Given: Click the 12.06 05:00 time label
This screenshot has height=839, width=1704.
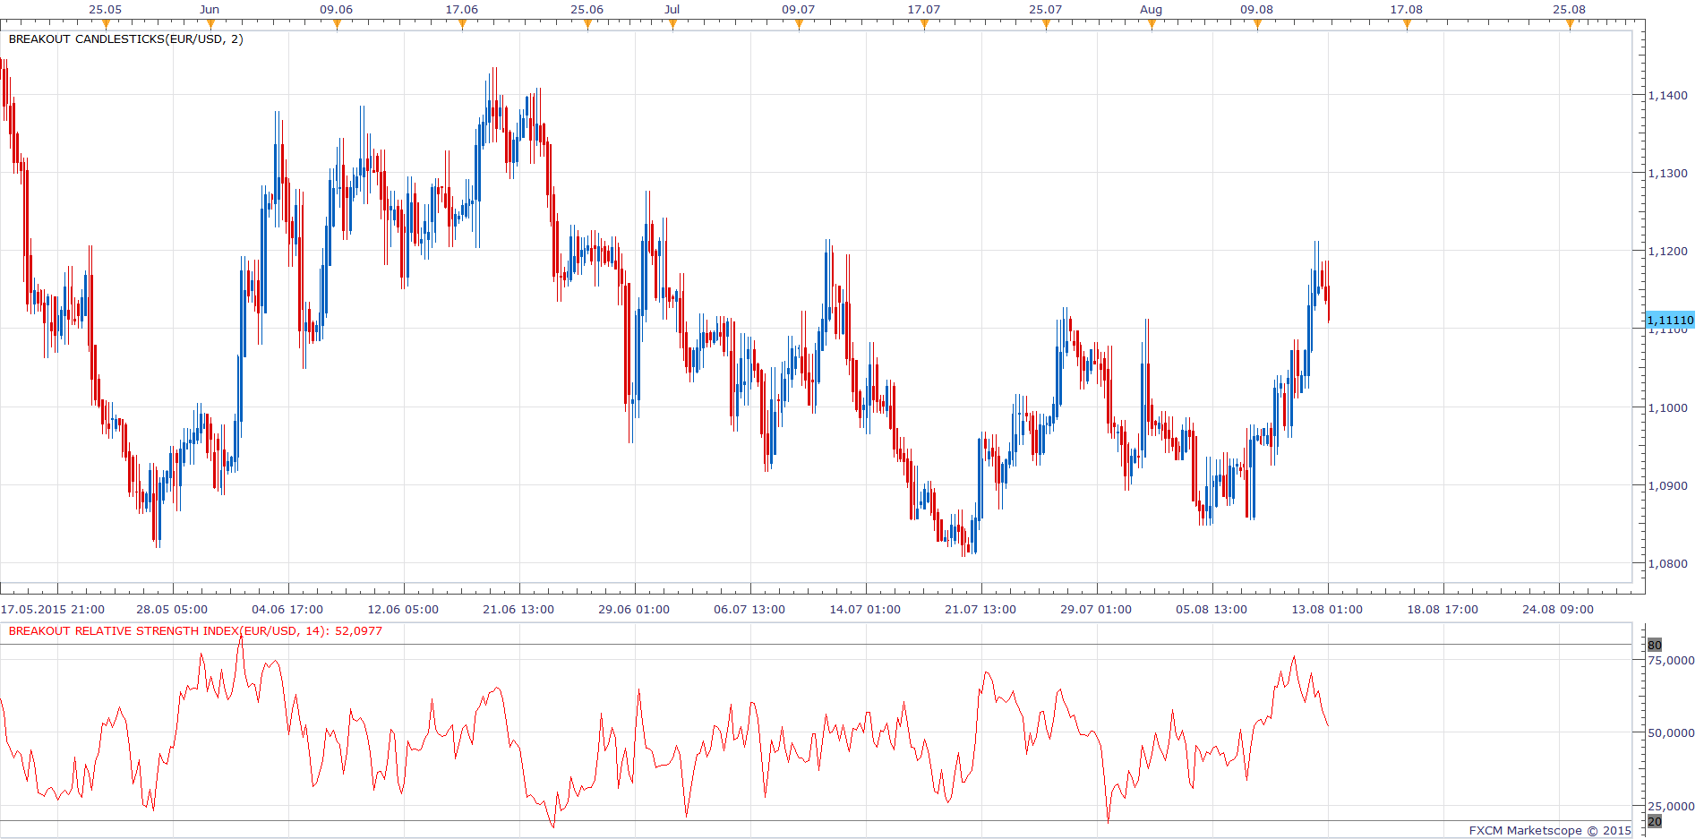Looking at the screenshot, I should point(403,609).
